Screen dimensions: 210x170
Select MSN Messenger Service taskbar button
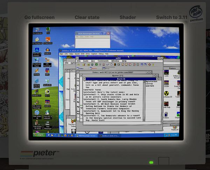click(85, 136)
